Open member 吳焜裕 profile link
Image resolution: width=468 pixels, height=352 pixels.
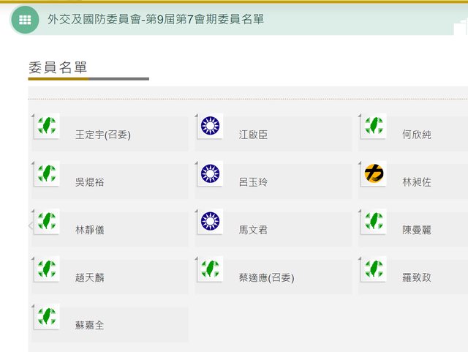coord(89,182)
